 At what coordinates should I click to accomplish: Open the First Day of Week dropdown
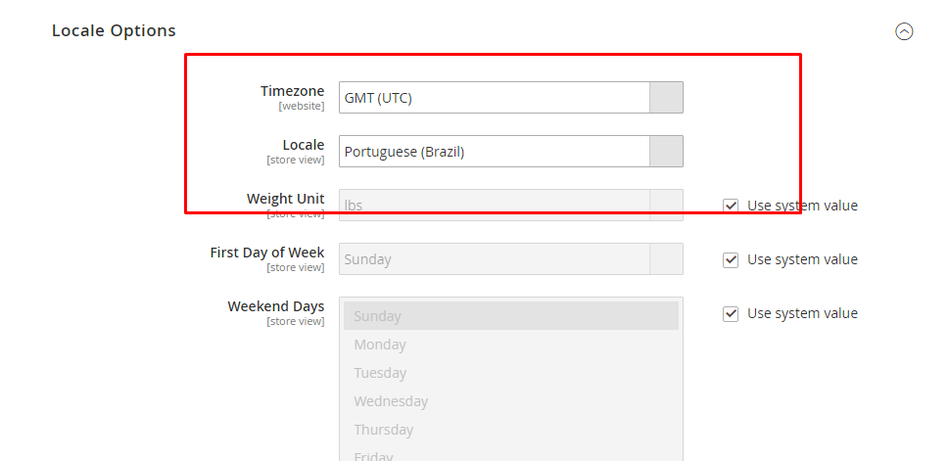495,259
